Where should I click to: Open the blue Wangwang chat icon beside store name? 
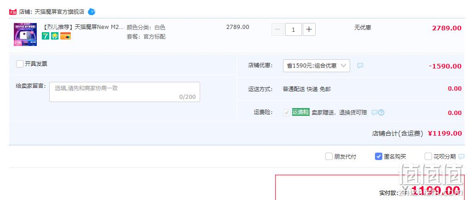(92, 12)
